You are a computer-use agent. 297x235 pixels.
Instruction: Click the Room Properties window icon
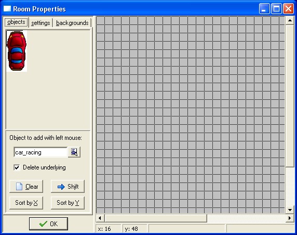(x=7, y=9)
